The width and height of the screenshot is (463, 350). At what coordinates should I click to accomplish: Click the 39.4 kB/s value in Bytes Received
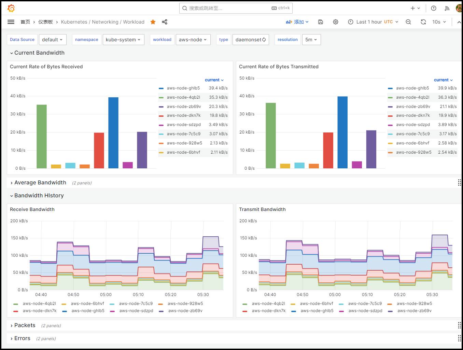pyautogui.click(x=218, y=88)
